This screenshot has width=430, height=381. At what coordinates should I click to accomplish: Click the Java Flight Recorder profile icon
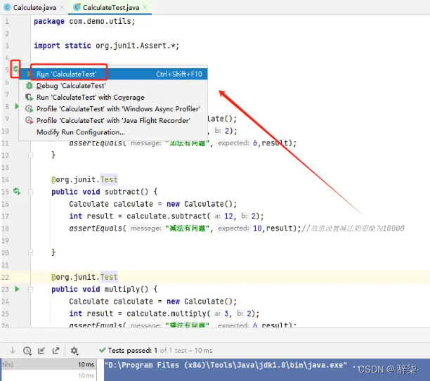(x=29, y=120)
